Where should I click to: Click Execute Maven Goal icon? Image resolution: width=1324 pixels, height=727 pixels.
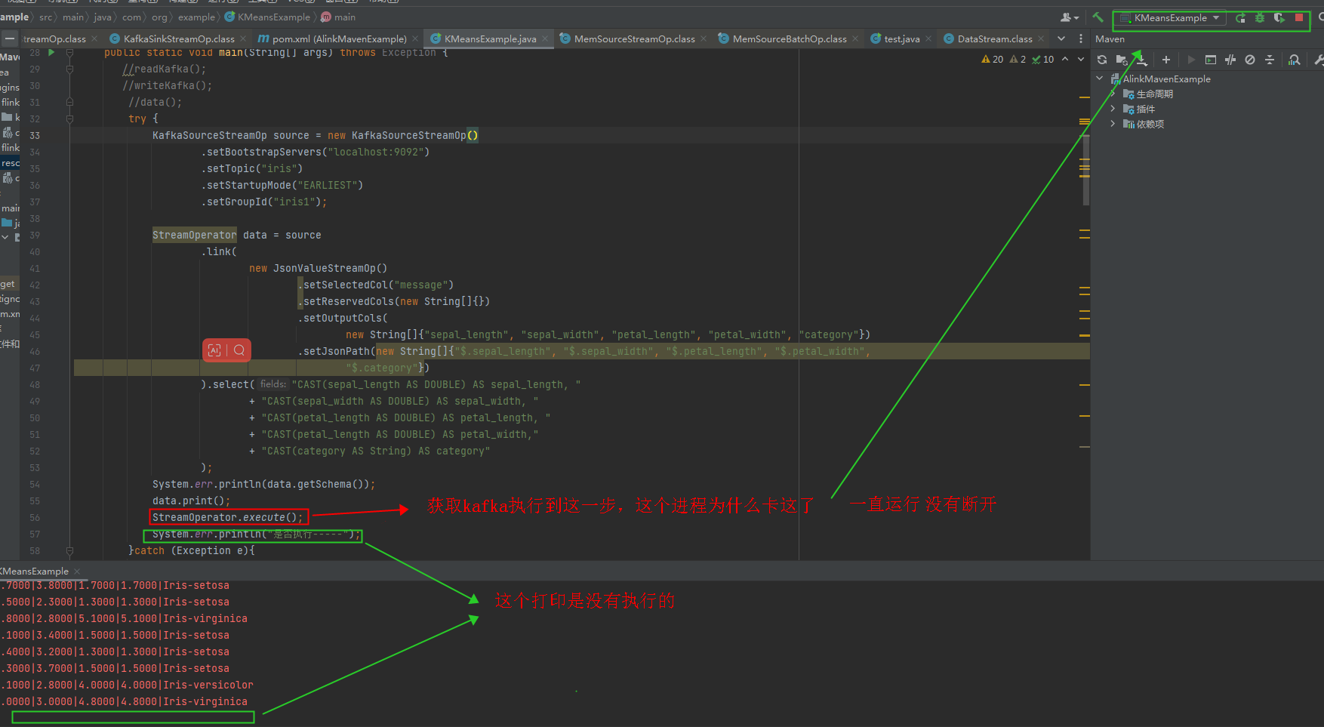[1211, 60]
